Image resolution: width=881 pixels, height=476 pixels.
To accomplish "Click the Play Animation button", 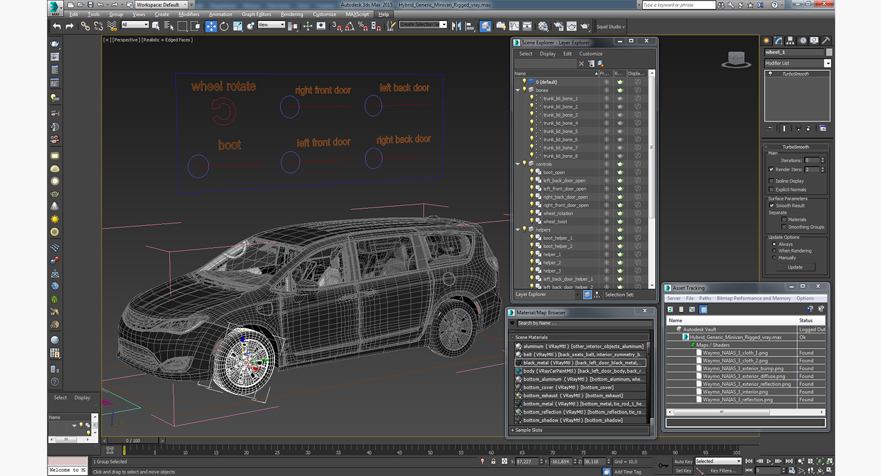I will point(769,461).
